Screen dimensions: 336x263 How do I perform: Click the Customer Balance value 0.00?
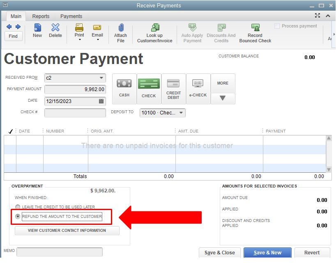pyautogui.click(x=310, y=57)
